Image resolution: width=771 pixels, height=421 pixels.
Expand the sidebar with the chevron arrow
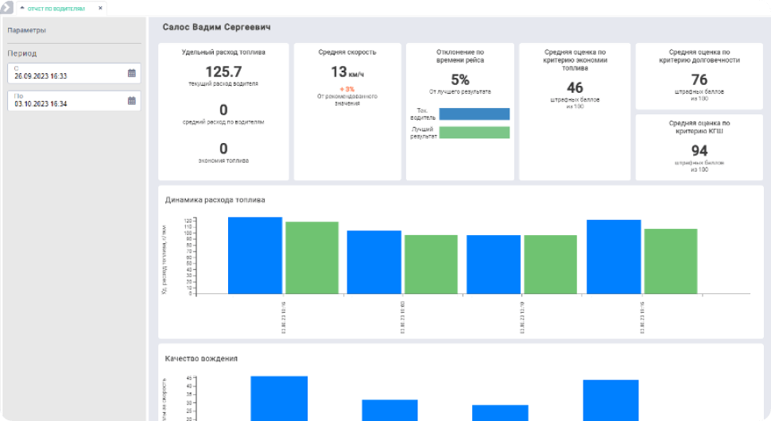point(6,7)
